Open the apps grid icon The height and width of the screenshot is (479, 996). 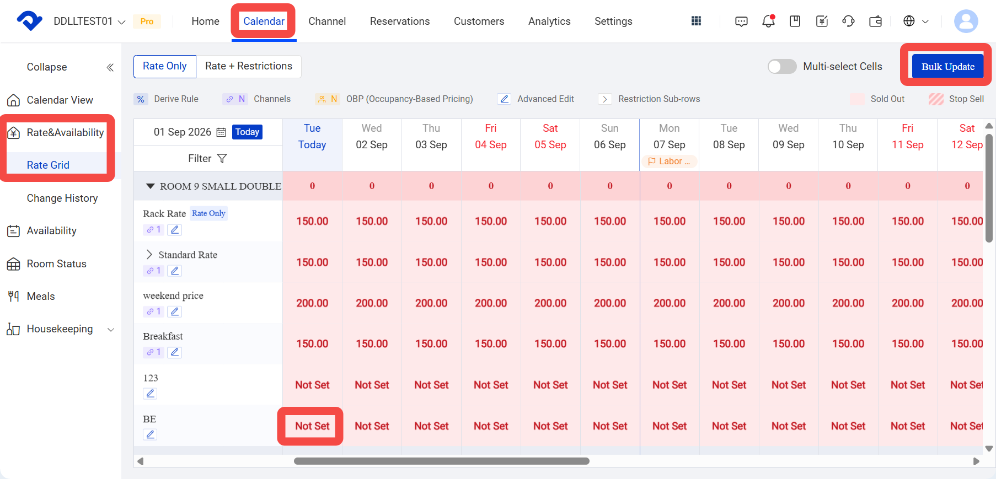click(696, 21)
